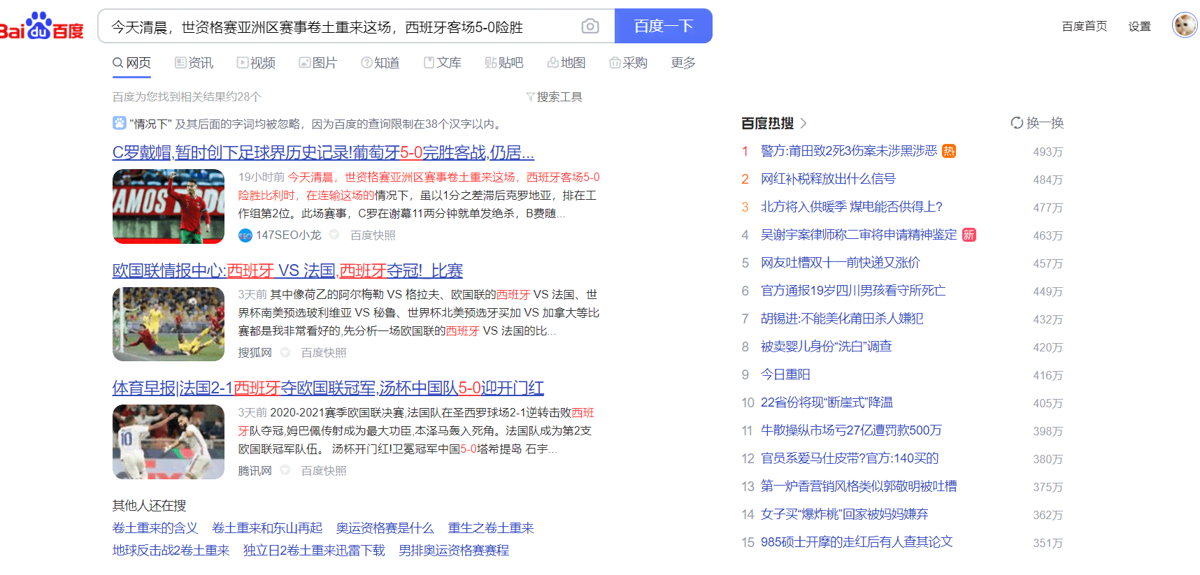Switch to the 采购 tab

click(629, 63)
